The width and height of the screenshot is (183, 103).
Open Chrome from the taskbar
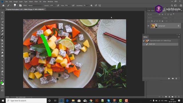(91, 100)
